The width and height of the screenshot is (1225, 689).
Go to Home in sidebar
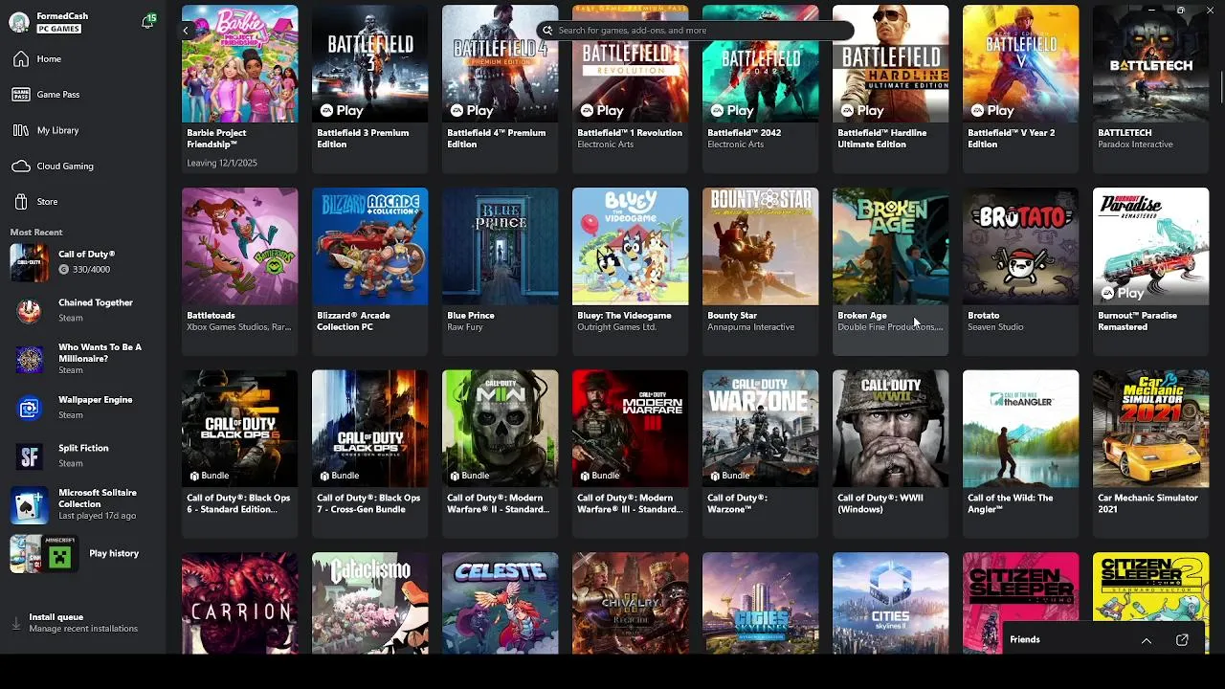(x=49, y=59)
